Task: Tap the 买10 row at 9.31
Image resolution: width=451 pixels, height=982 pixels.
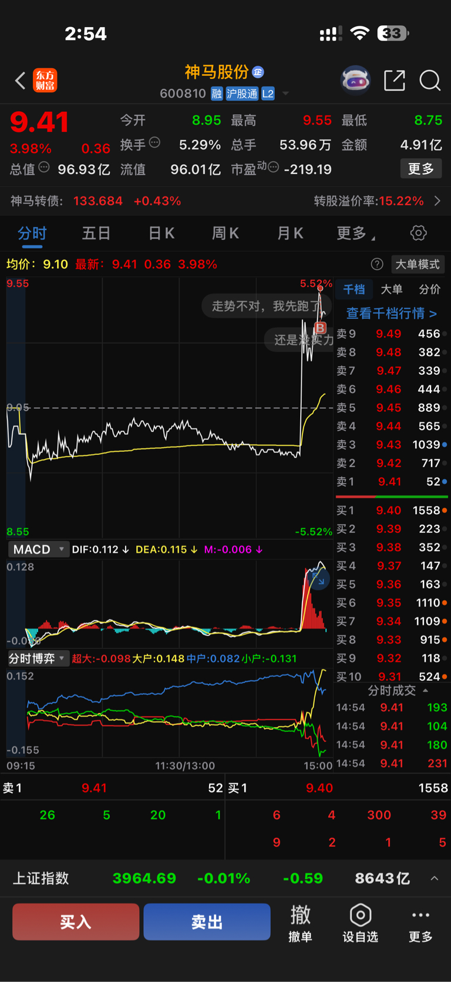Action: 391,677
